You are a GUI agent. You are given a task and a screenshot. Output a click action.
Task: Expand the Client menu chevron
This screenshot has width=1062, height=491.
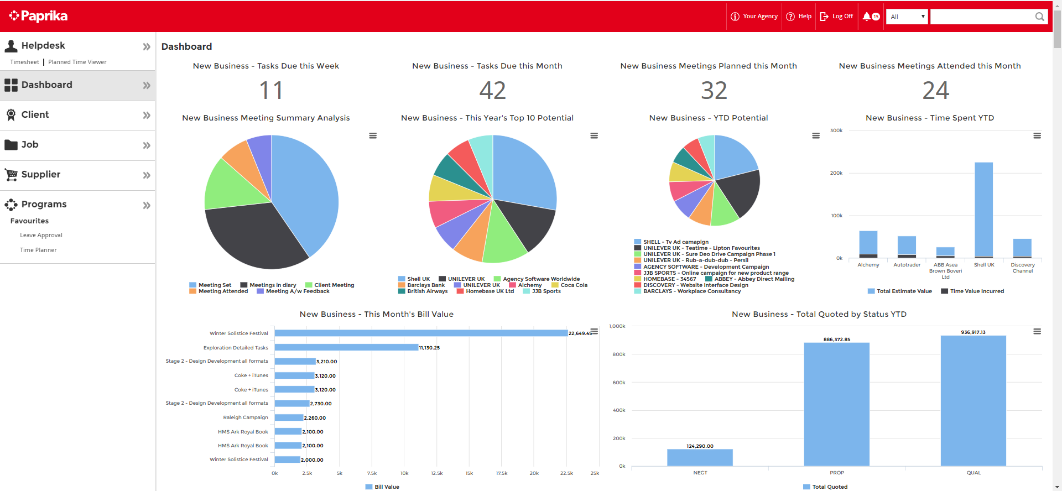pos(147,115)
